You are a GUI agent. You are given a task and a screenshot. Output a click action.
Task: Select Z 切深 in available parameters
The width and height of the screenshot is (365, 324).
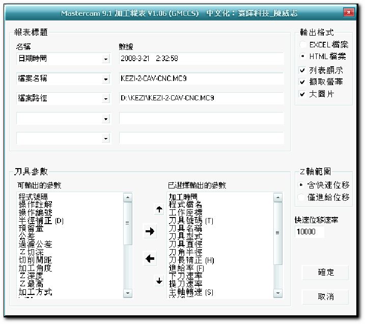coord(32,252)
